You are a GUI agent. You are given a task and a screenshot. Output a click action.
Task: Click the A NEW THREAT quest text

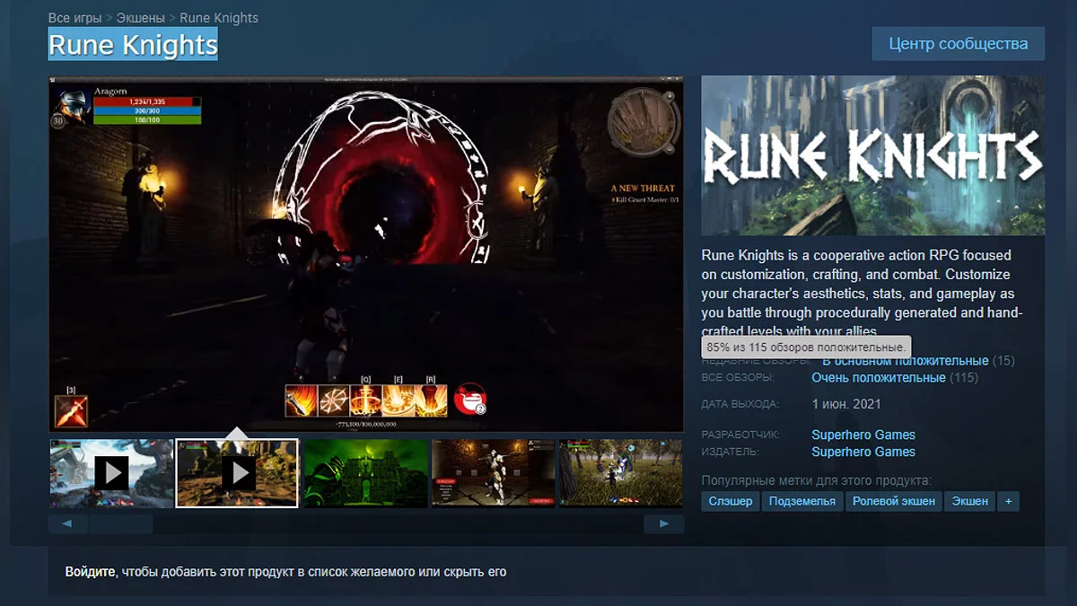[643, 189]
